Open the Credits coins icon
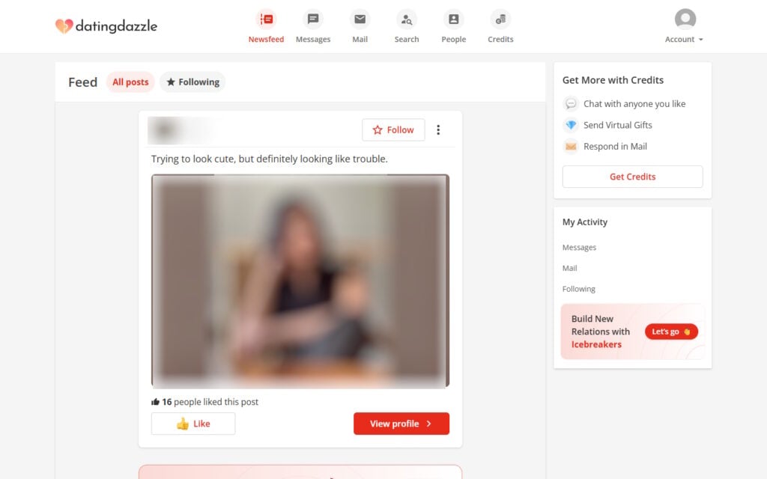Screen dimensions: 767x479 500,19
